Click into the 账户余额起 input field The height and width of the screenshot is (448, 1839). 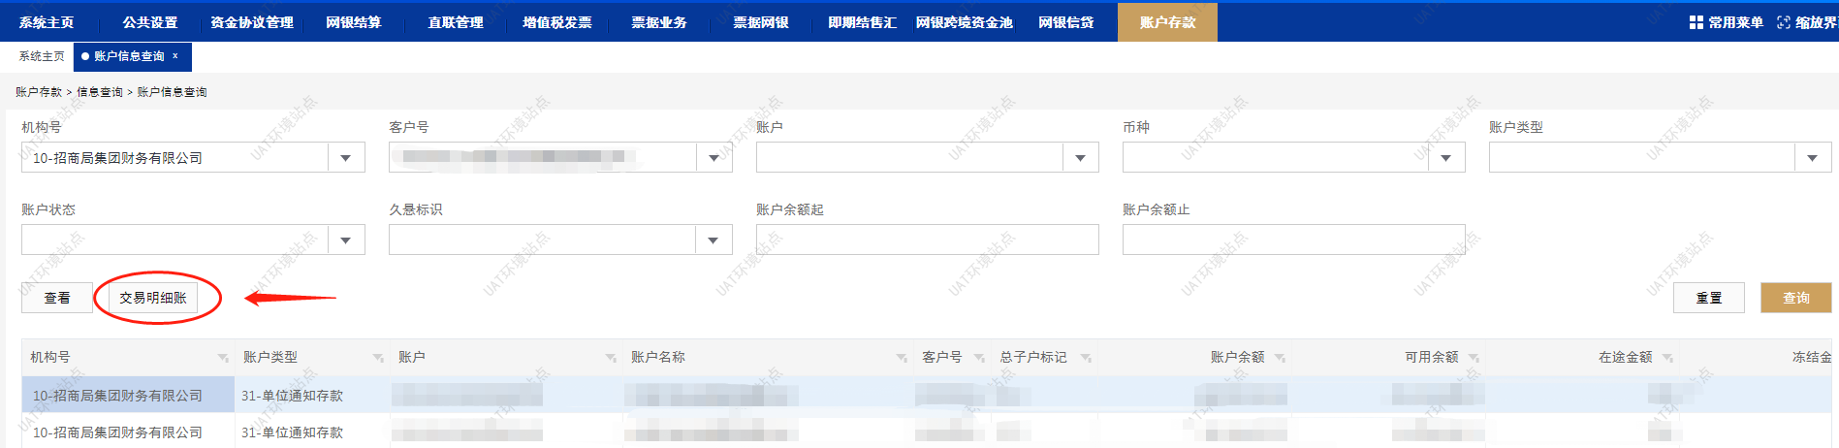[927, 240]
